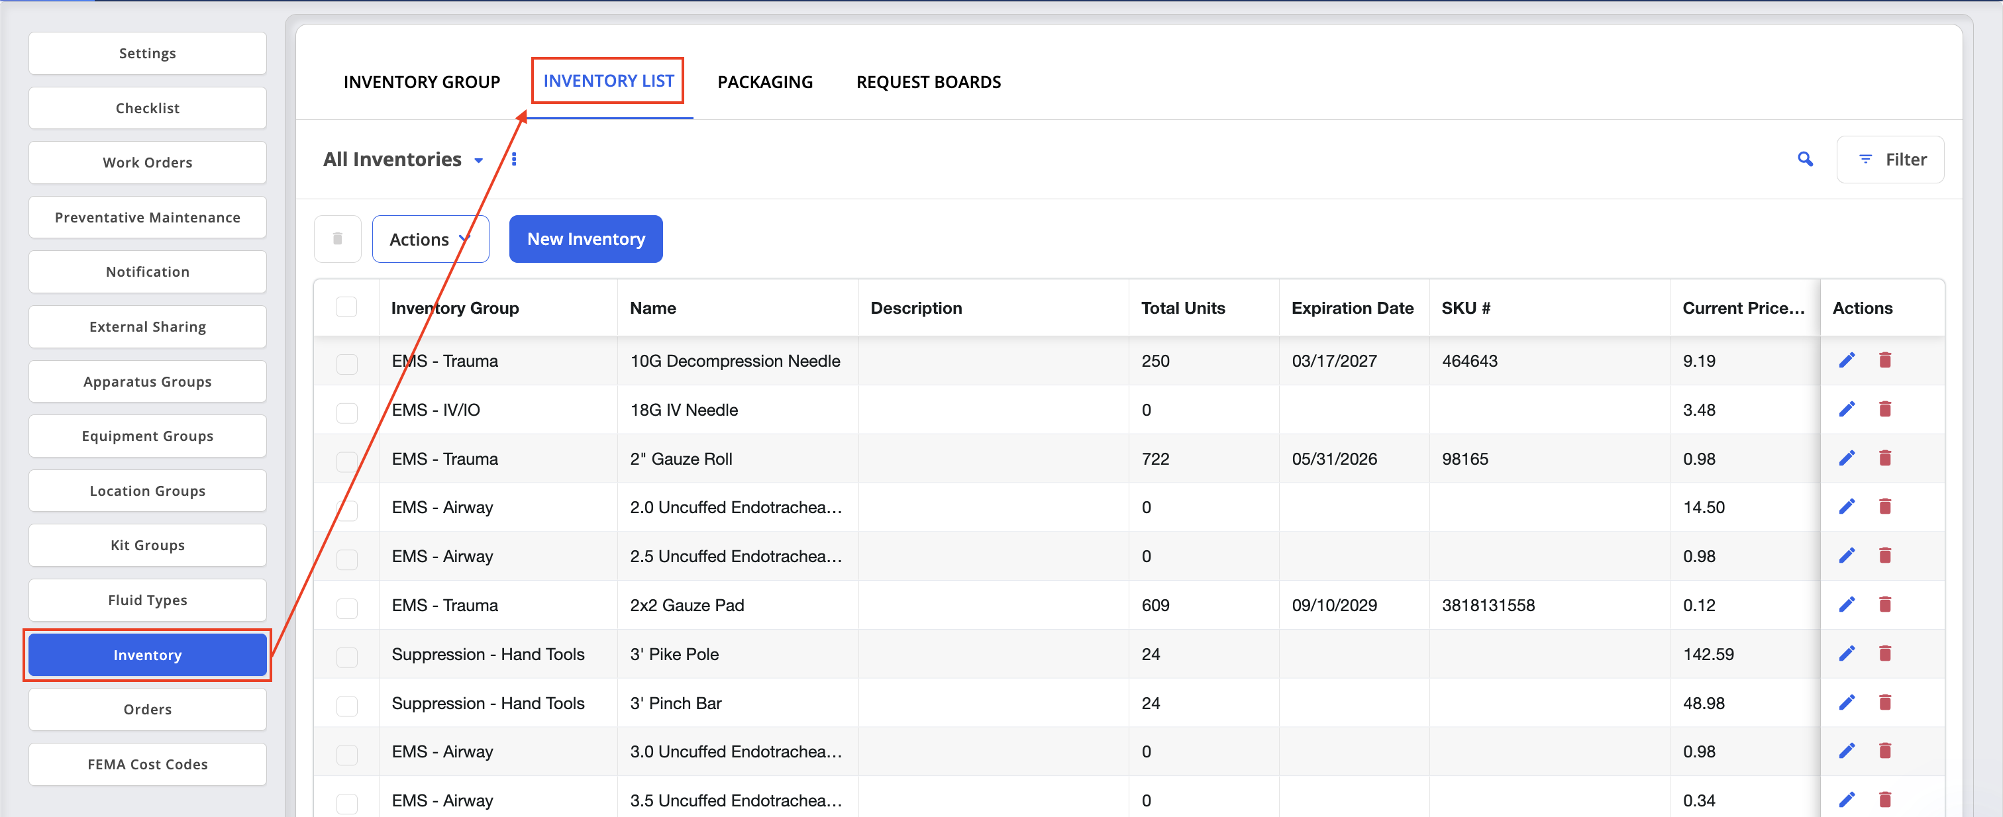The width and height of the screenshot is (2003, 817).
Task: Click the New Inventory button
Action: pyautogui.click(x=586, y=238)
